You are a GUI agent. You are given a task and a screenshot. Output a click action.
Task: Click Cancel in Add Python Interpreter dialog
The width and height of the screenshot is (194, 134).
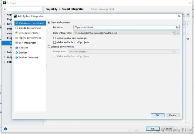pyautogui.click(x=173, y=115)
